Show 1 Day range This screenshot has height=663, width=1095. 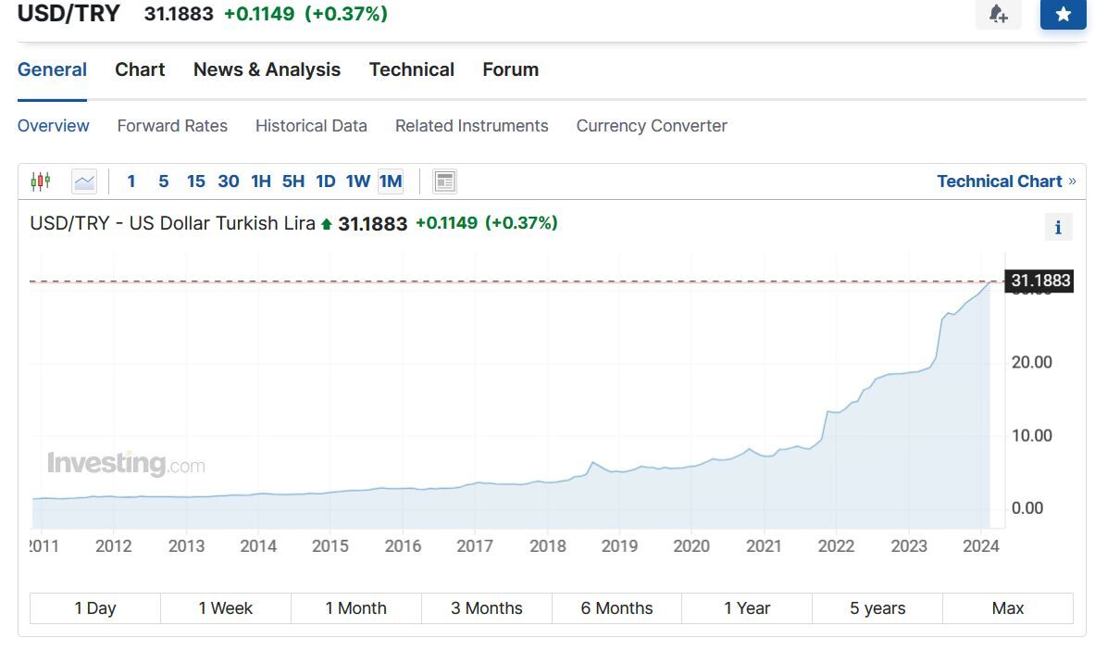[x=95, y=608]
